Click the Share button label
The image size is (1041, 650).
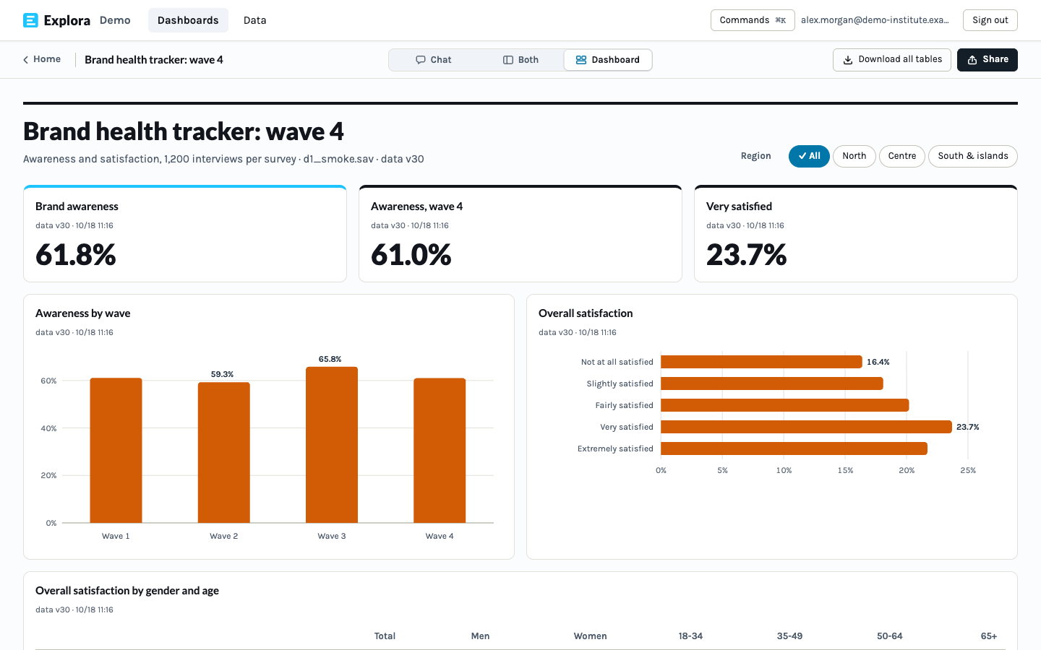coord(995,59)
